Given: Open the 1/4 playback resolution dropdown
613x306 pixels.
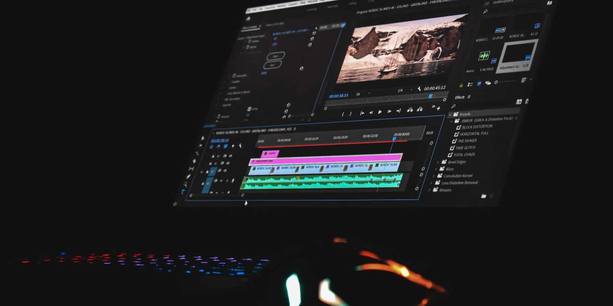Looking at the screenshot, I should coord(399,89).
